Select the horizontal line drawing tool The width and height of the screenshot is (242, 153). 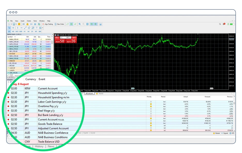click(21, 28)
